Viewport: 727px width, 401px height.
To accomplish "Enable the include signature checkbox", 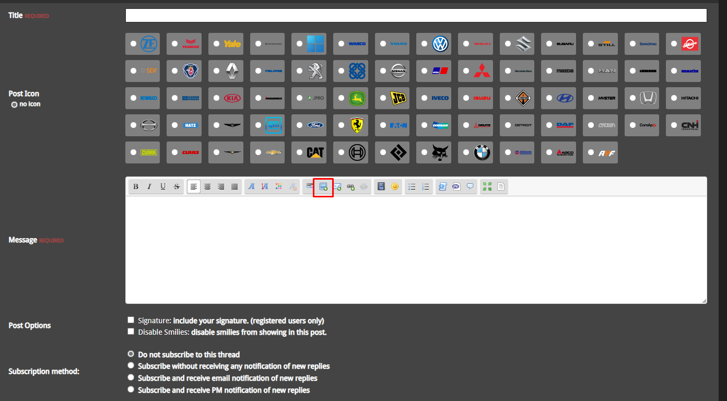I will pos(131,320).
